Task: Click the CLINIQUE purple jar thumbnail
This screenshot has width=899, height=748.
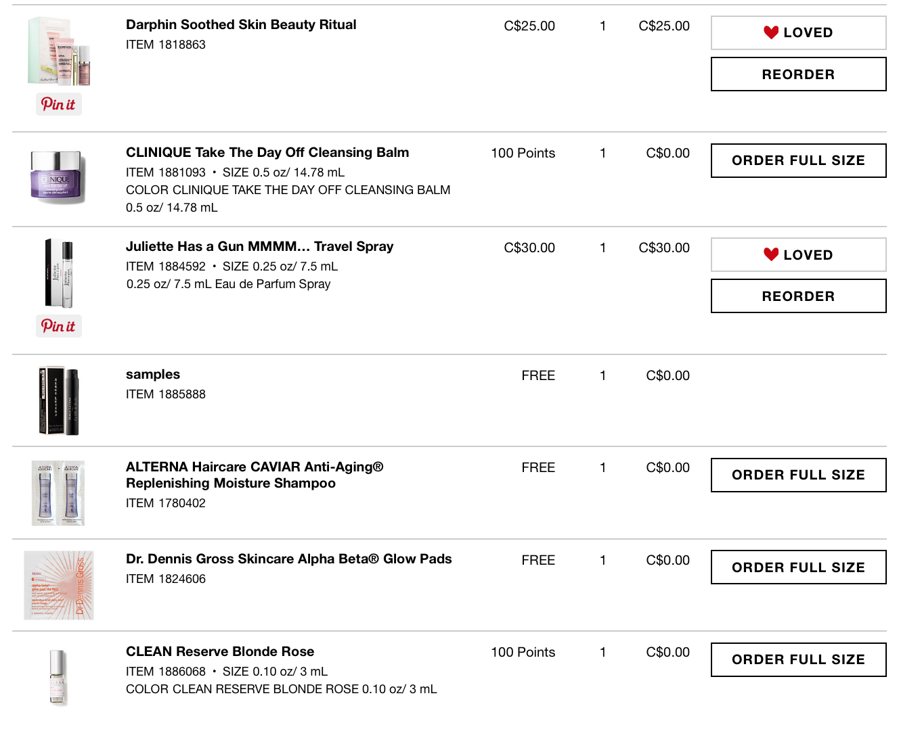Action: click(x=59, y=177)
